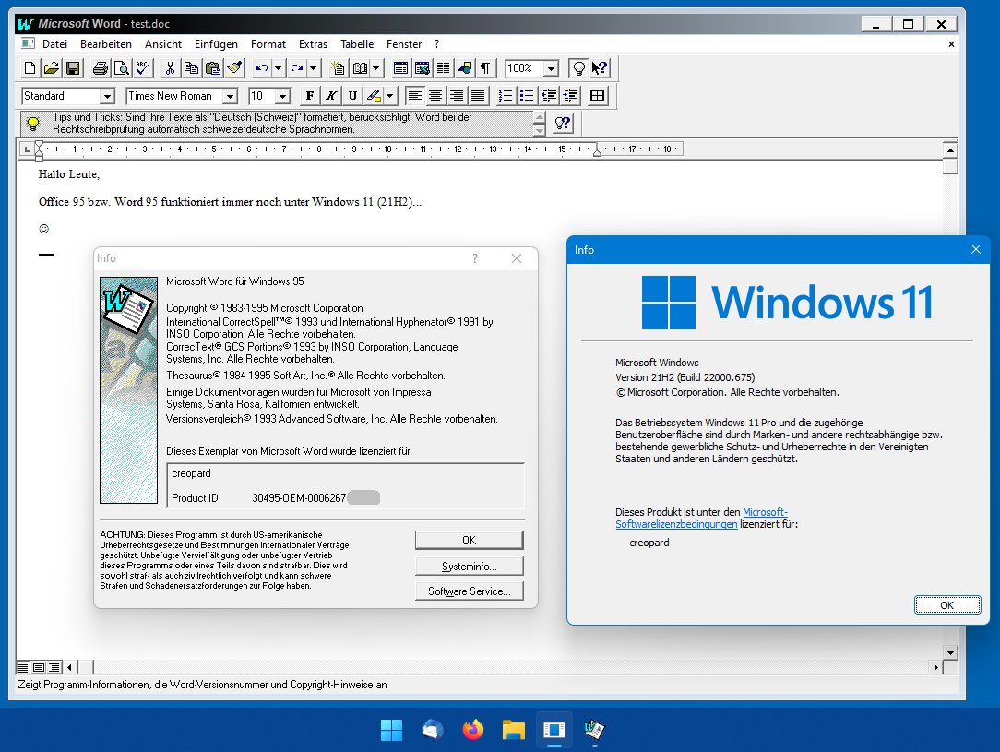Screen dimensions: 1000x752
Task: Open the Redo history dropdown arrow
Action: click(313, 68)
